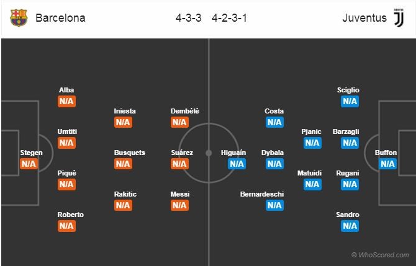Open the WhoScored.com watermark link
This screenshot has width=416, height=266.
pyautogui.click(x=380, y=255)
